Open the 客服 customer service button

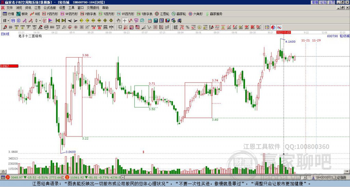click(315, 2)
